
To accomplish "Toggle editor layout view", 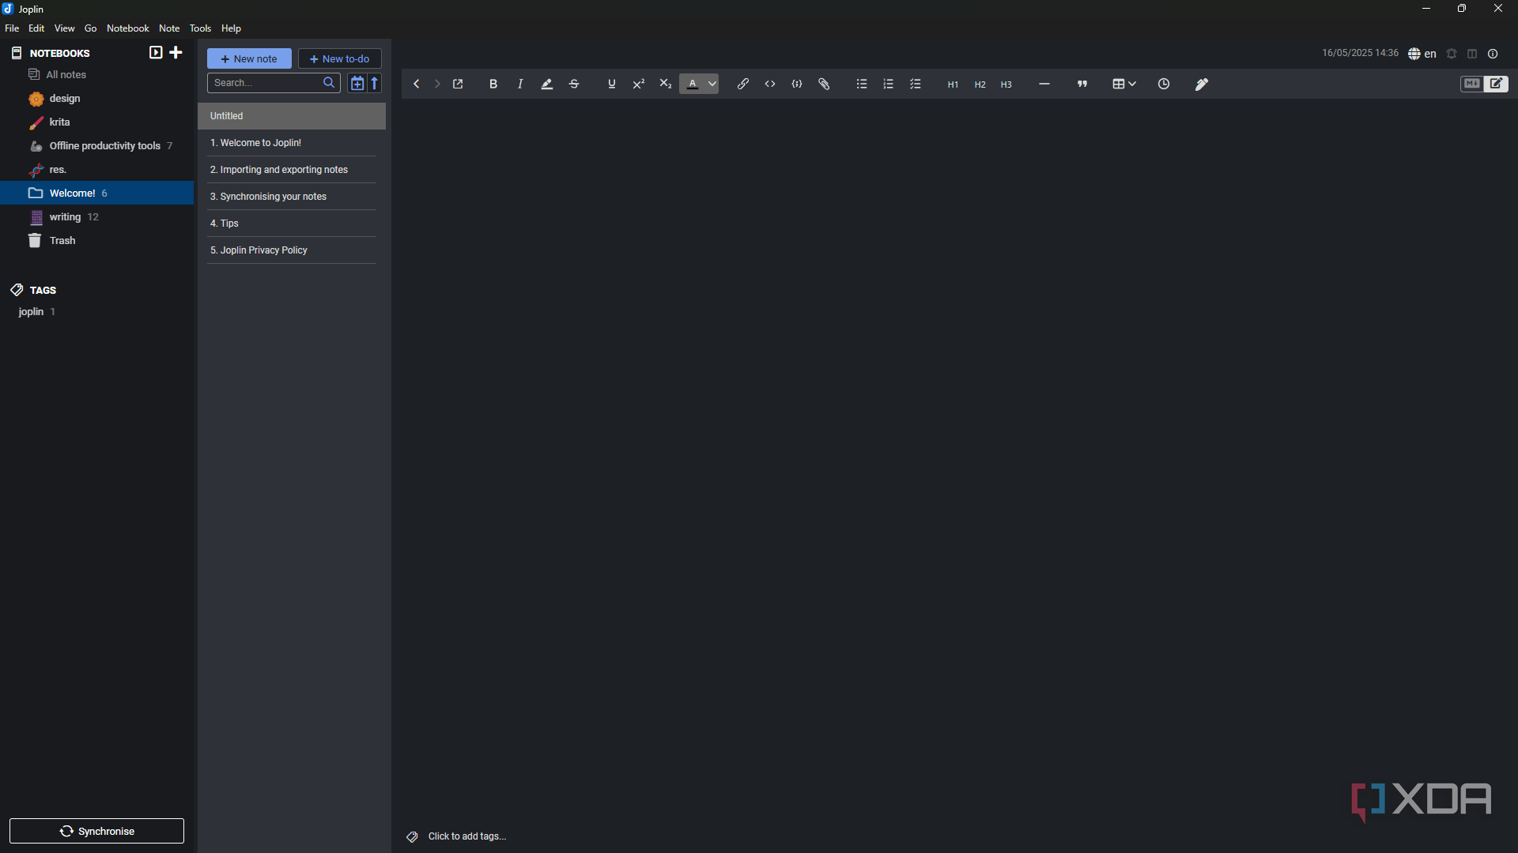I will point(1472,54).
